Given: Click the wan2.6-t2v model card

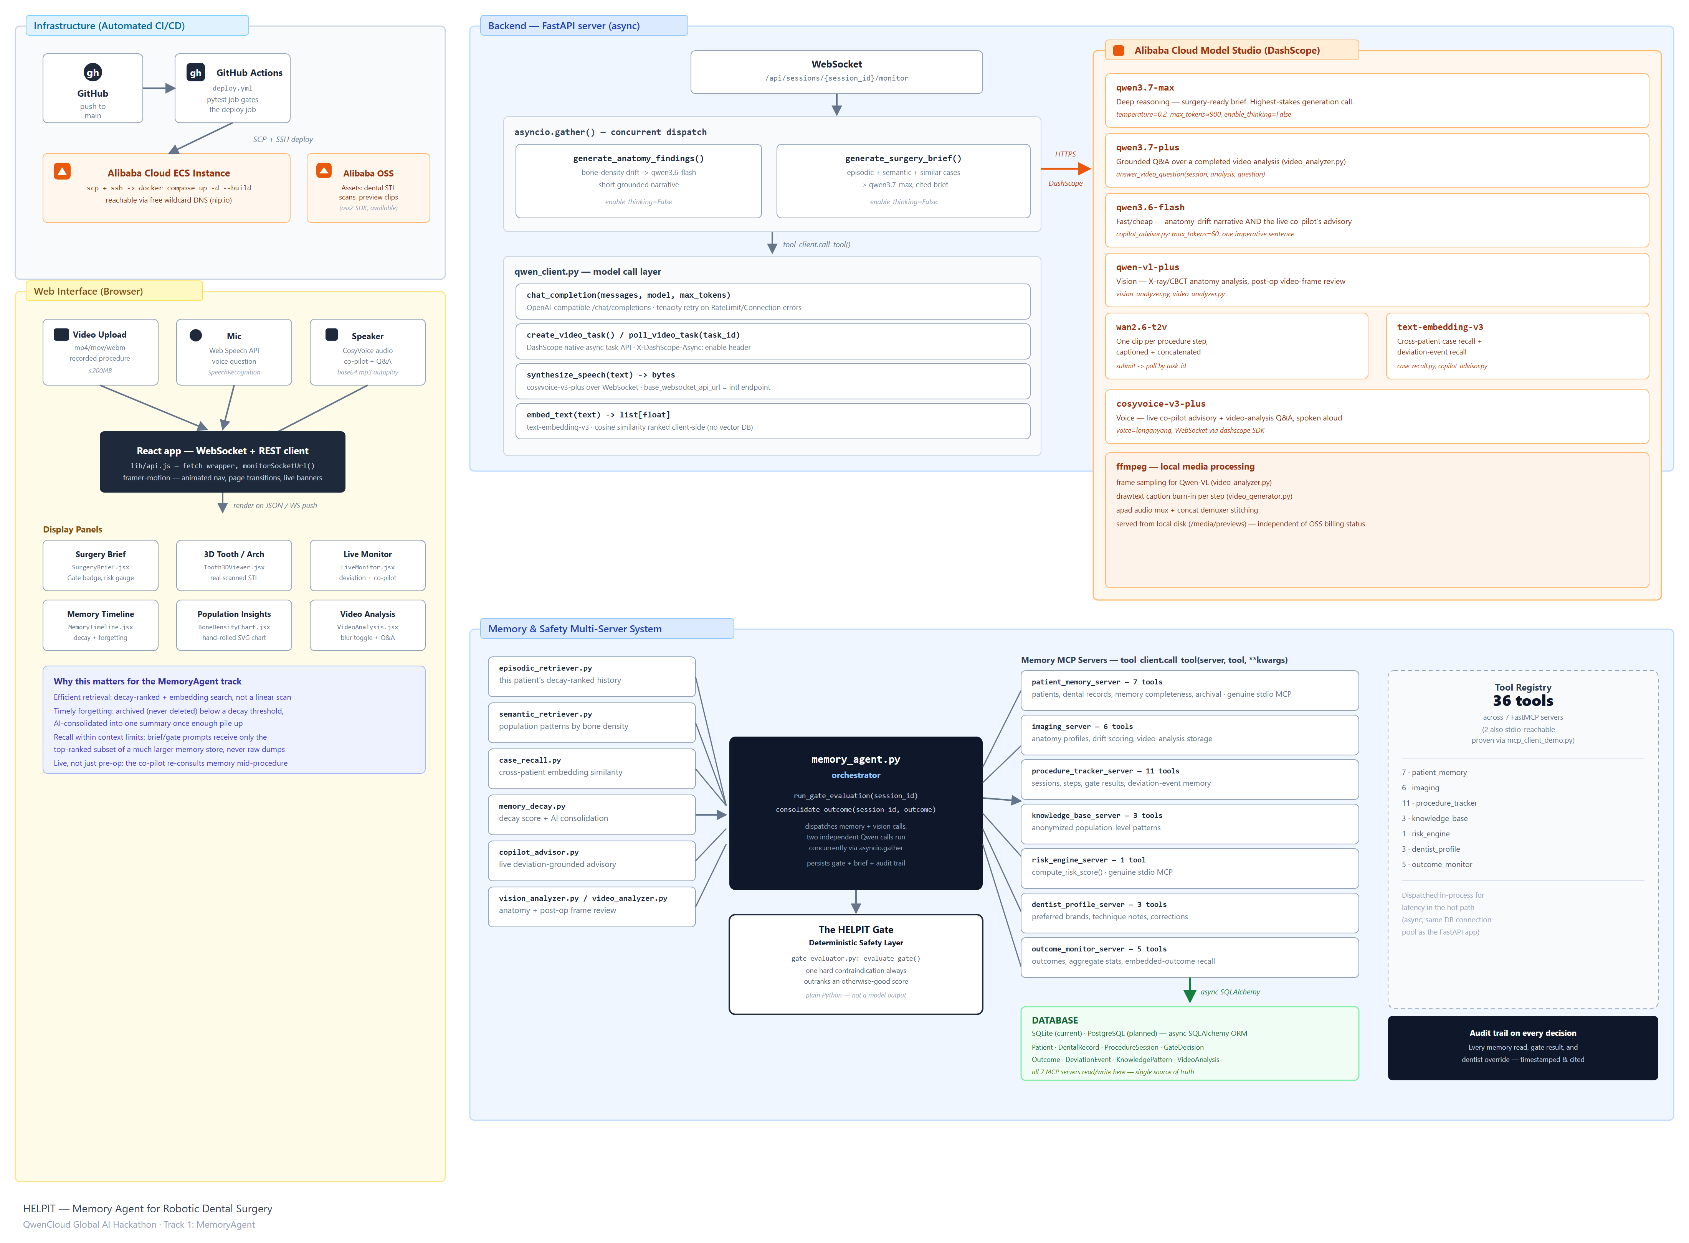Looking at the screenshot, I should pyautogui.click(x=1237, y=346).
